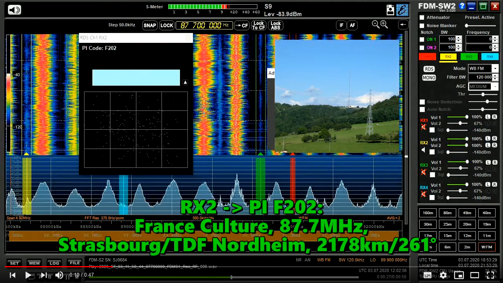The width and height of the screenshot is (503, 283).
Task: Click the Notch ON 1 BW spinner arrows
Action: coord(459,39)
